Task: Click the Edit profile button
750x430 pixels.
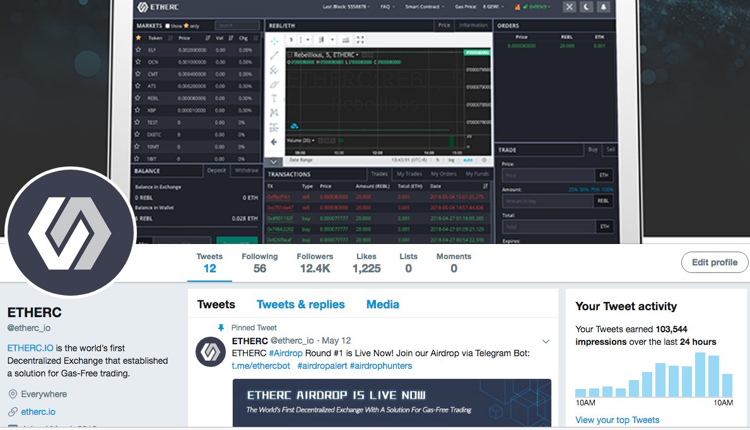Action: (715, 262)
